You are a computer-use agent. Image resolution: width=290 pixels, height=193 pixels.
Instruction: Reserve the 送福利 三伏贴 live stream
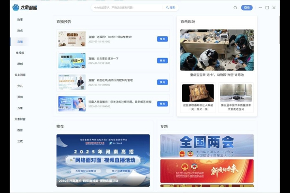[x=162, y=39]
